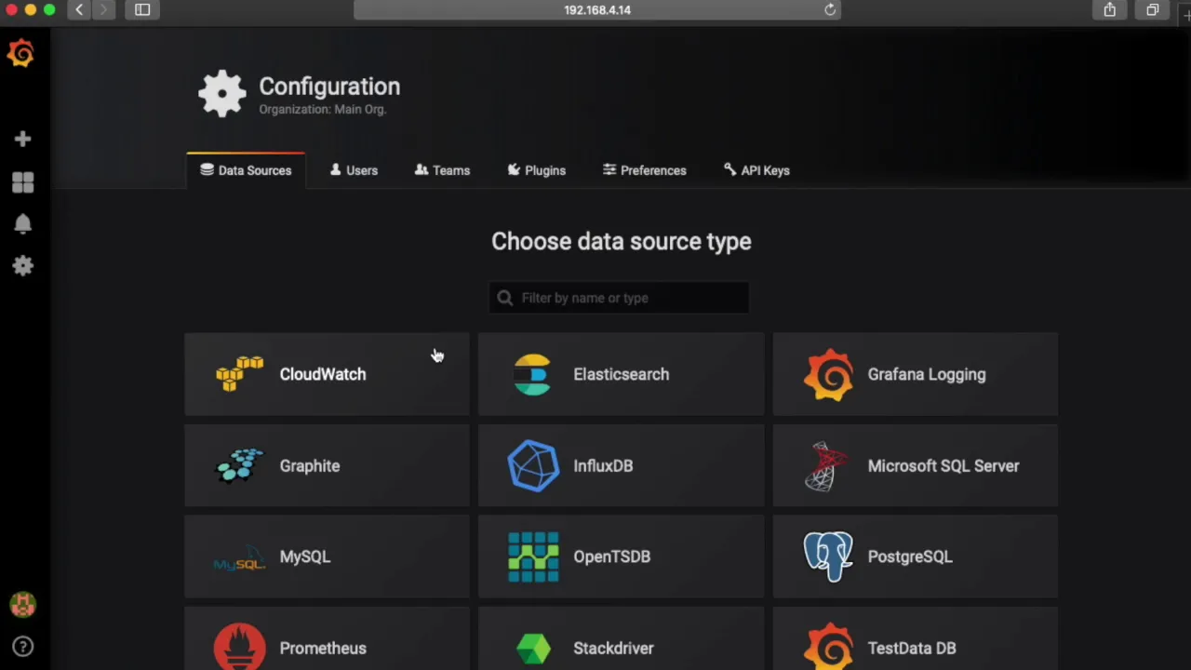
Task: Click the OpenTSDB logo icon
Action: 533,556
